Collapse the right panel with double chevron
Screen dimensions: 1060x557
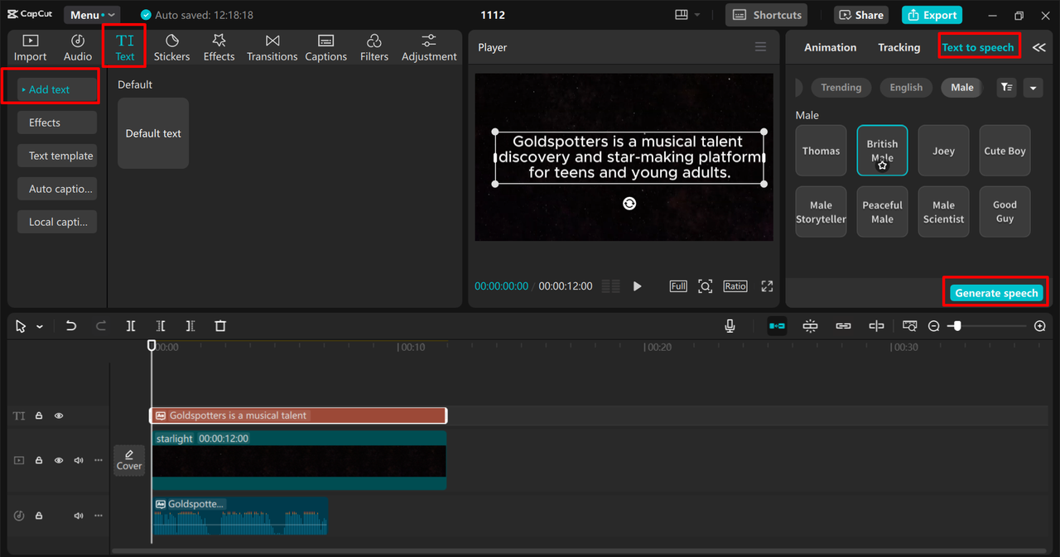coord(1038,47)
